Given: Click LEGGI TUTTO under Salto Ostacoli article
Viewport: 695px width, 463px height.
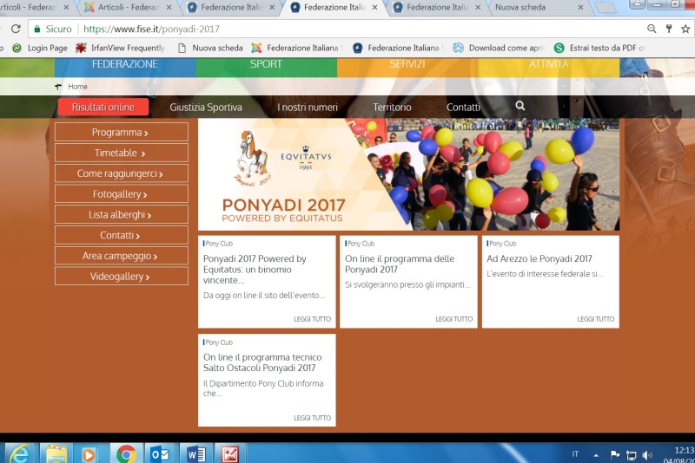Looking at the screenshot, I should [x=312, y=418].
